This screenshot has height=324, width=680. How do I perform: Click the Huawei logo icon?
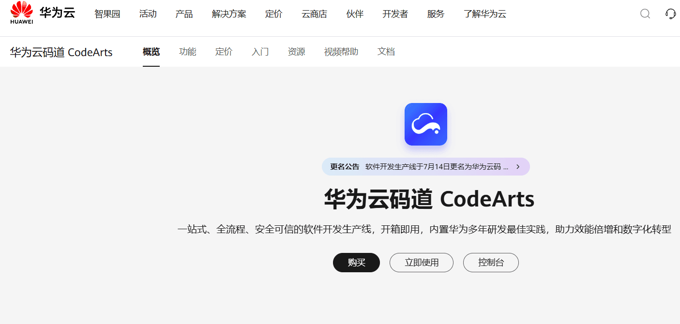22,12
